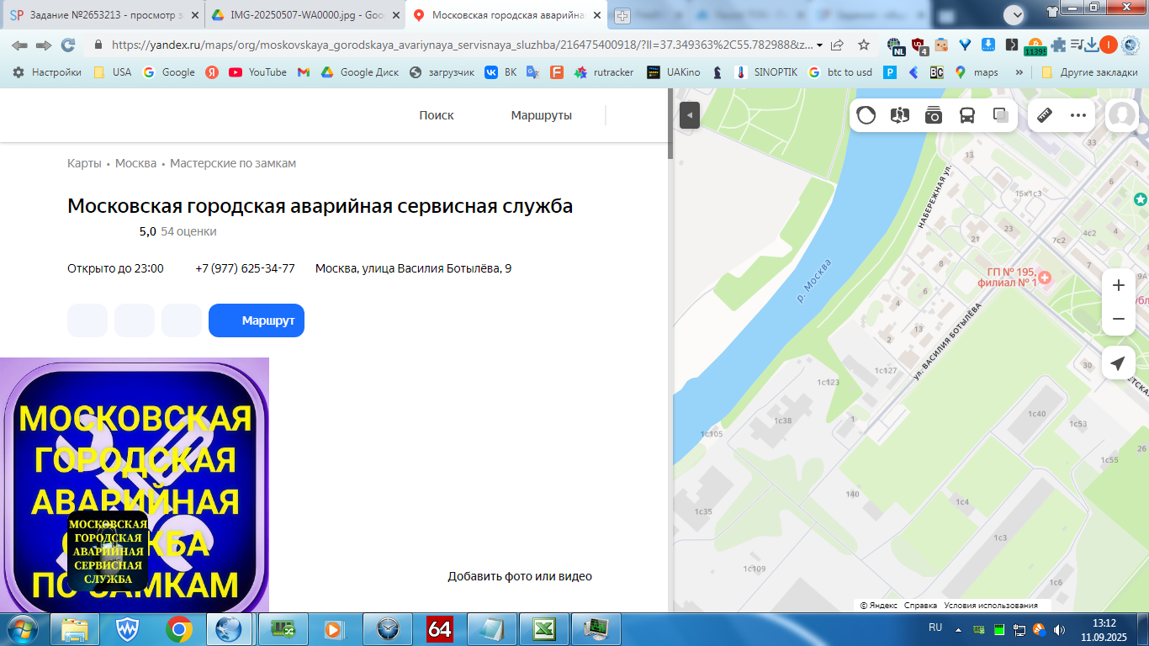Open the Поиск tab
The image size is (1149, 646).
click(x=437, y=115)
